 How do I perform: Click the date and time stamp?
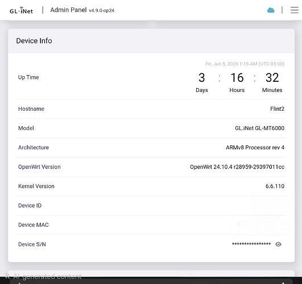click(x=245, y=64)
